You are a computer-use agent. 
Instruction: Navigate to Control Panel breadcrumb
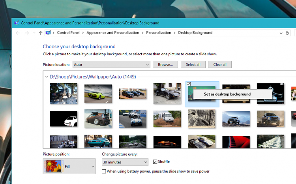point(68,33)
